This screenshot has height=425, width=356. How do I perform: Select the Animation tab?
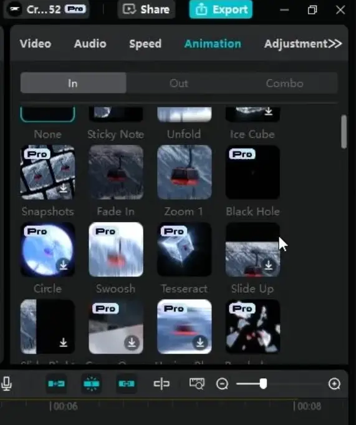point(213,44)
